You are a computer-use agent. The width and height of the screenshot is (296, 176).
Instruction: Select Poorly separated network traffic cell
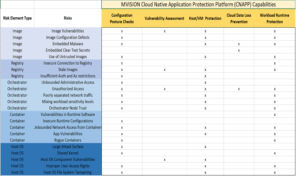tap(68, 95)
